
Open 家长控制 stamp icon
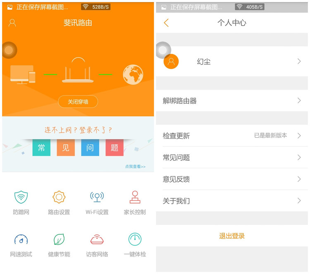(x=135, y=197)
